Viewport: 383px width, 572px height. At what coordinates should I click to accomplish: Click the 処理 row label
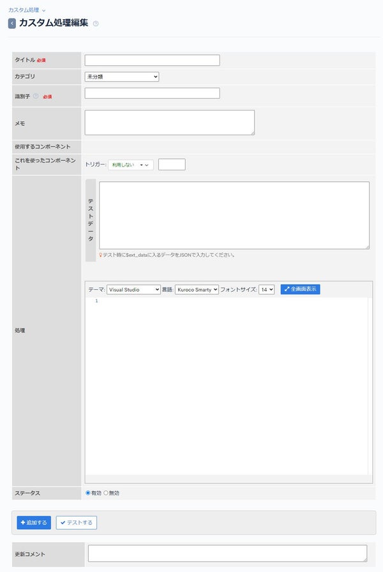click(20, 331)
